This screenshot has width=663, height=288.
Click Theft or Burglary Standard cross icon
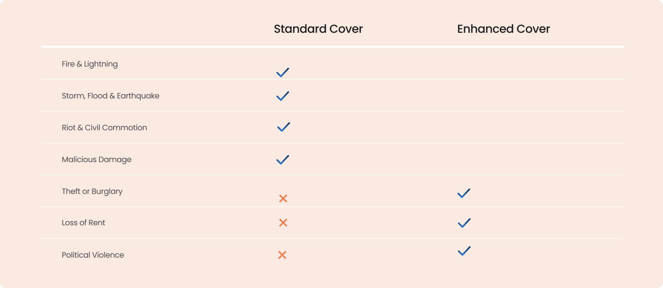tap(283, 199)
